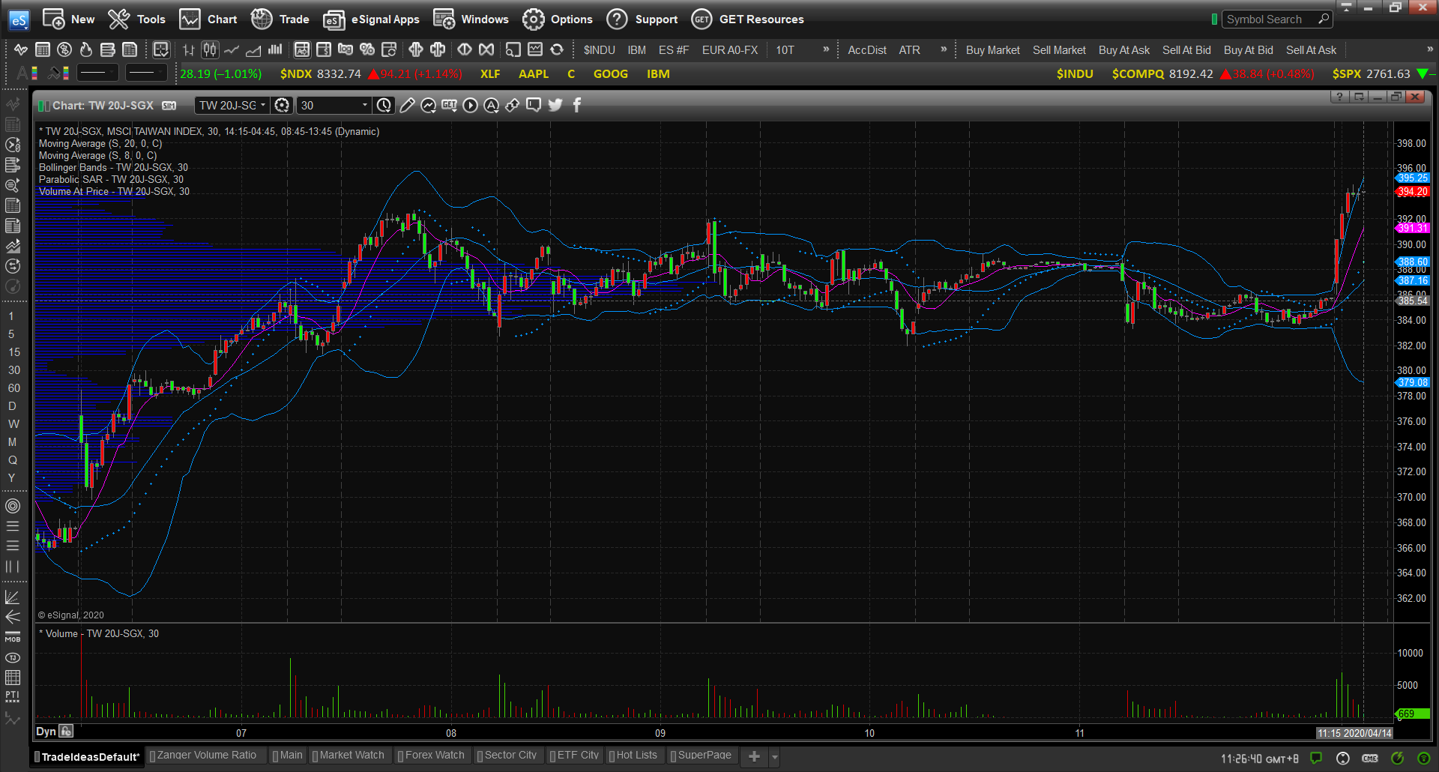The width and height of the screenshot is (1439, 772).
Task: Click the bar replay play icon
Action: (470, 105)
